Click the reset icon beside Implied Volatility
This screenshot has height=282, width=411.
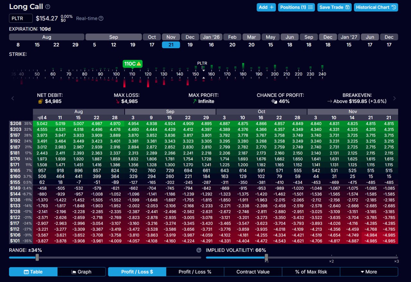click(199, 250)
